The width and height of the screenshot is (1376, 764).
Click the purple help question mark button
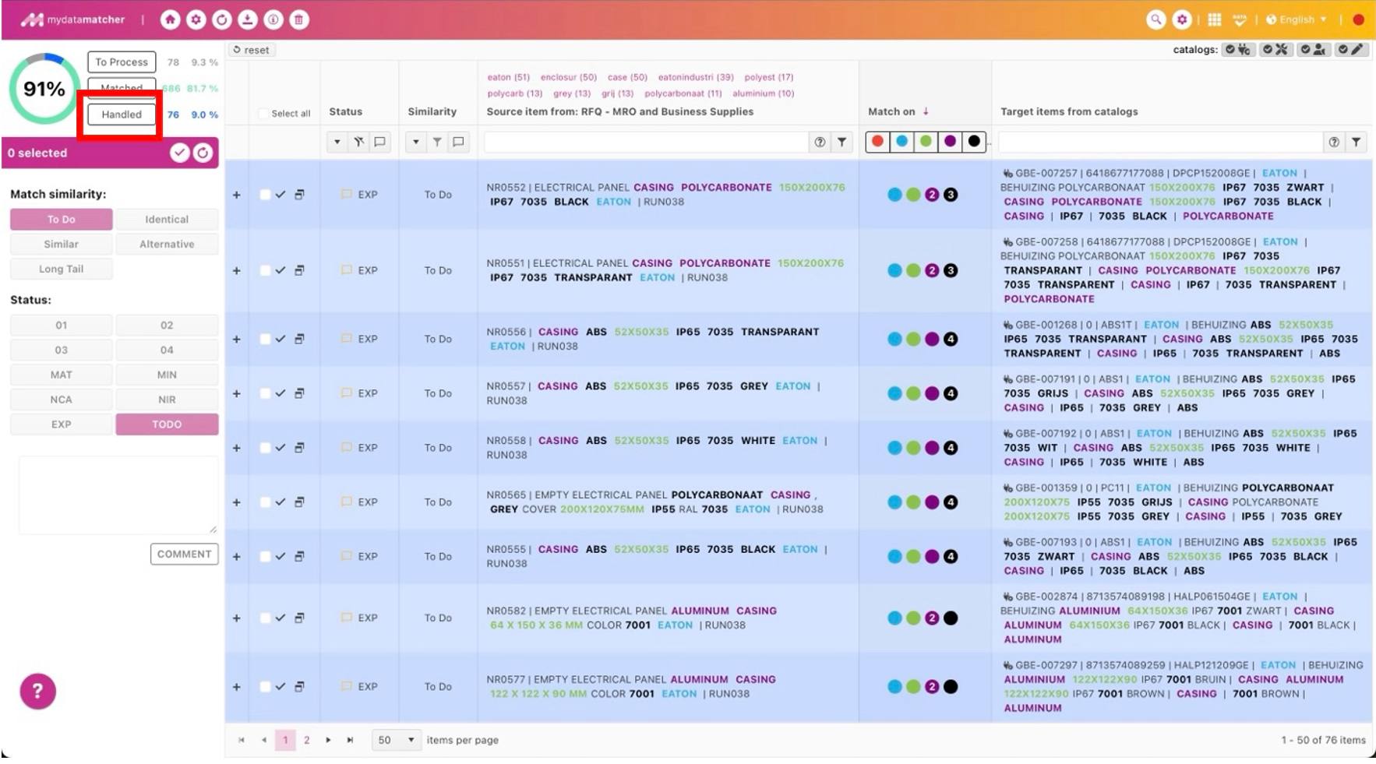tap(37, 691)
